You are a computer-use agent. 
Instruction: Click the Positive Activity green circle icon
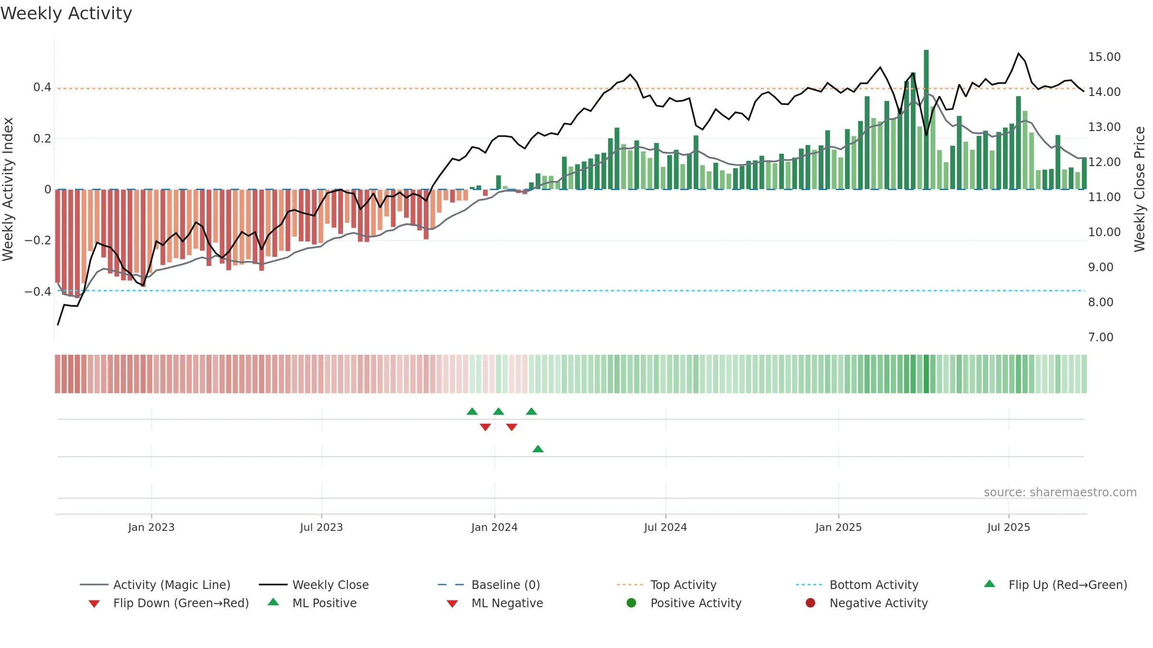tap(631, 603)
